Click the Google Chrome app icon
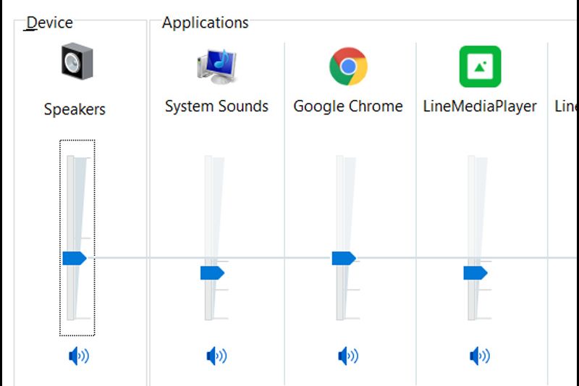Image resolution: width=579 pixels, height=386 pixels. pos(348,66)
